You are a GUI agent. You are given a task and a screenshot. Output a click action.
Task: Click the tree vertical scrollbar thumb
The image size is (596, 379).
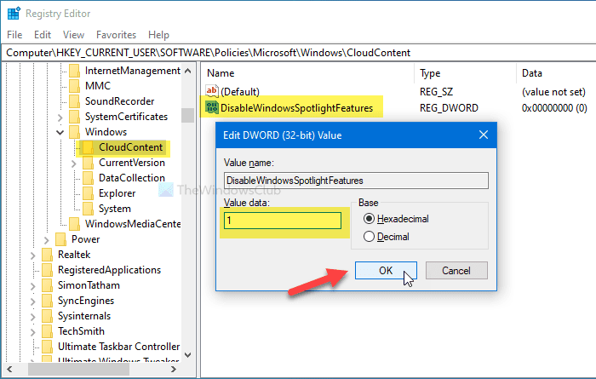pyautogui.click(x=188, y=116)
